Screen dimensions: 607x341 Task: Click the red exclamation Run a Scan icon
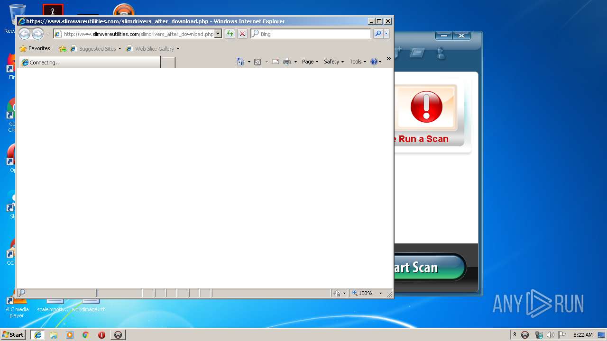426,107
